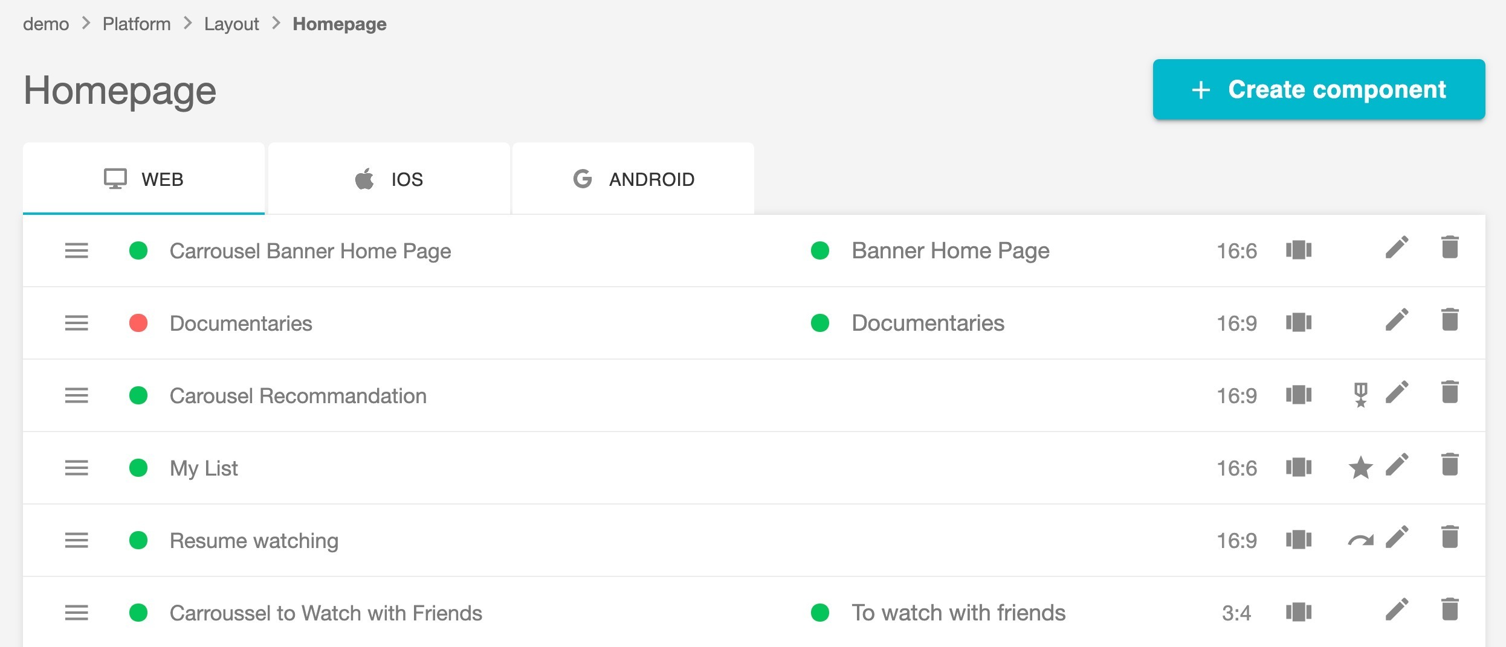
Task: Toggle status dot of My List
Action: coord(138,468)
